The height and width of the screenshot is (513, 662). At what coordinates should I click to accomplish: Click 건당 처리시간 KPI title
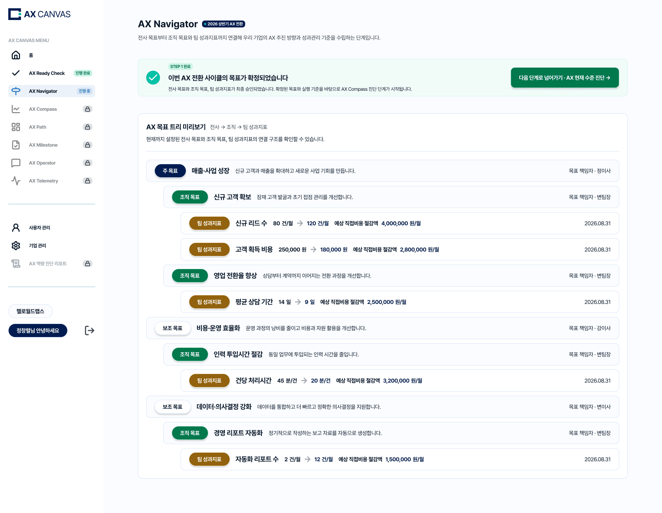pos(253,381)
